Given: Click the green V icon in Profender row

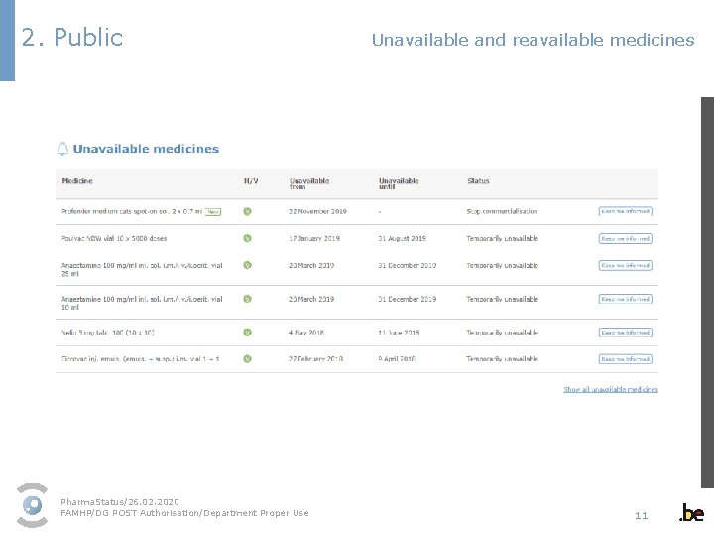Looking at the screenshot, I should coord(247,211).
